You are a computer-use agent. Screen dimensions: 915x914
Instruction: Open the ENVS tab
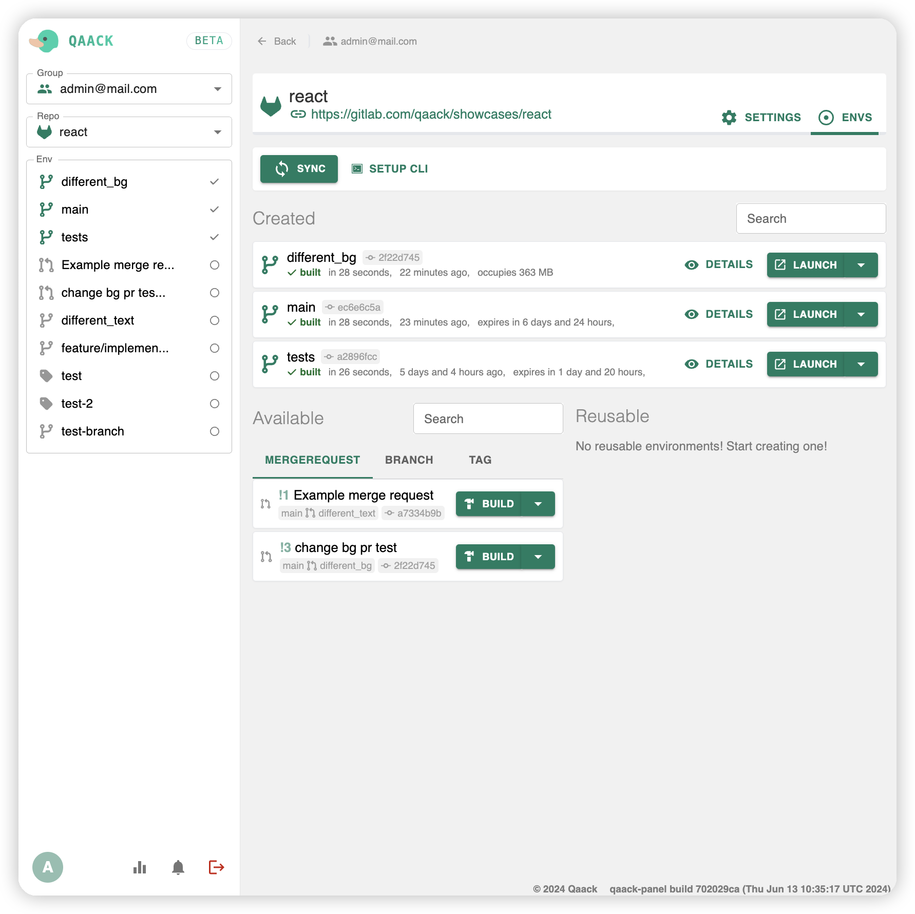pyautogui.click(x=845, y=117)
